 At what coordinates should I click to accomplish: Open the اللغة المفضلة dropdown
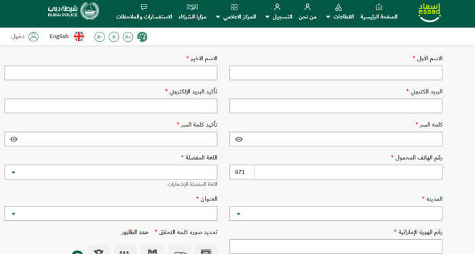111,172
